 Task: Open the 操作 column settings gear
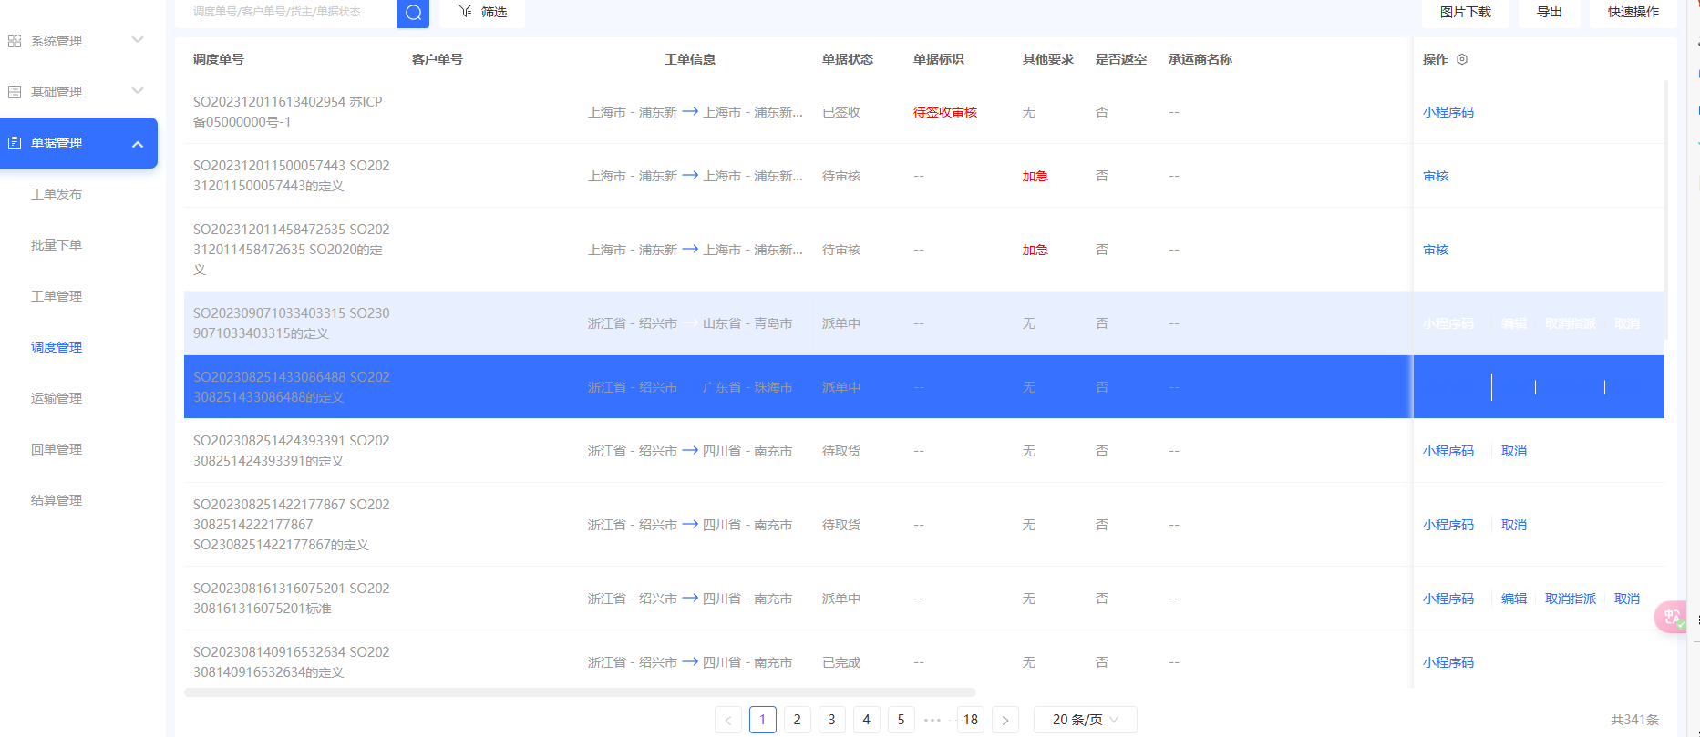pos(1462,59)
